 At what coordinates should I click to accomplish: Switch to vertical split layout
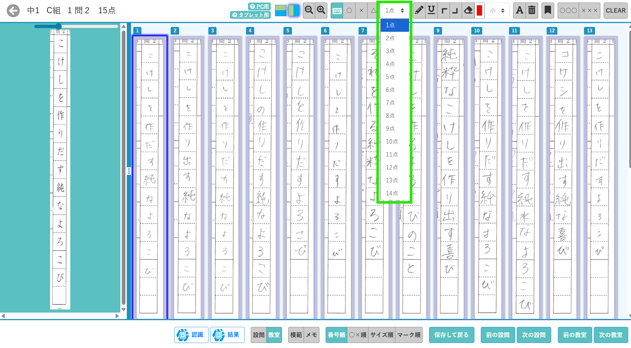coord(294,11)
